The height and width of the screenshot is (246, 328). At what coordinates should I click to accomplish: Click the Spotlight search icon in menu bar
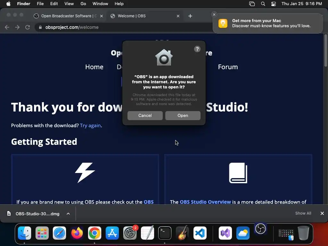pyautogui.click(x=263, y=4)
